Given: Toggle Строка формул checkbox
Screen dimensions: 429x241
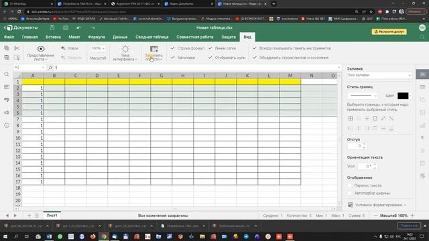Looking at the screenshot, I should pos(173,48).
